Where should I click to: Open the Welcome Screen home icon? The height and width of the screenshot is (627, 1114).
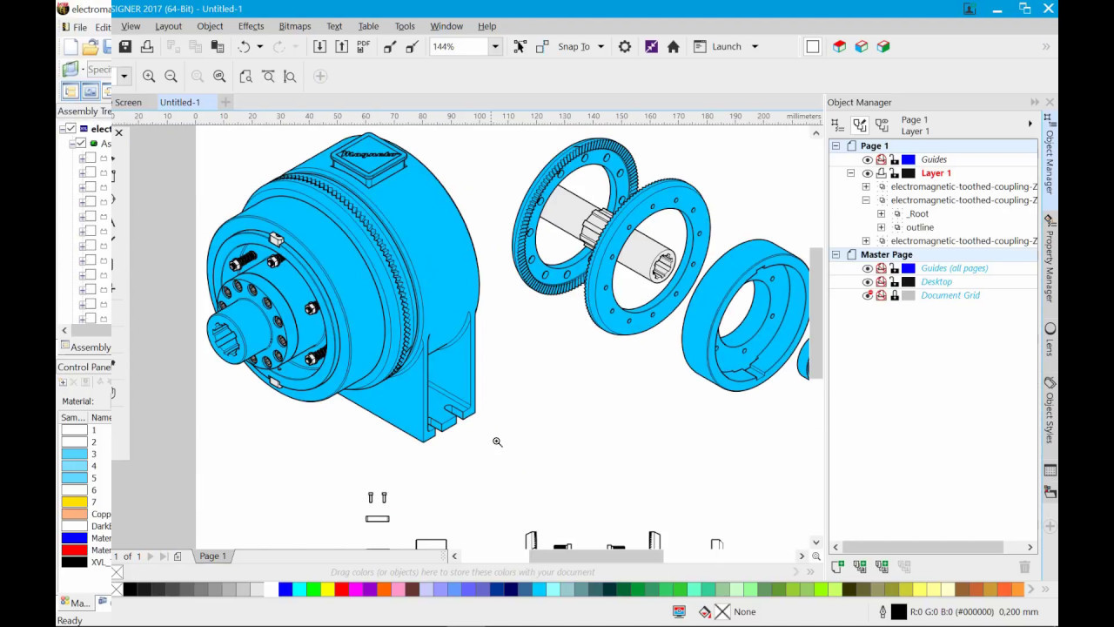(x=673, y=46)
